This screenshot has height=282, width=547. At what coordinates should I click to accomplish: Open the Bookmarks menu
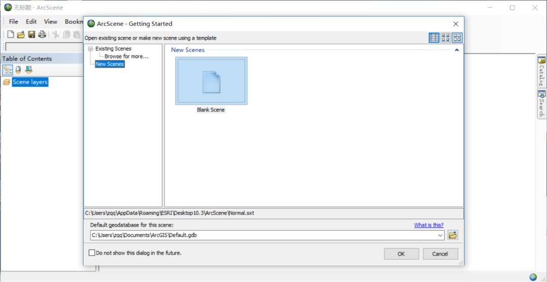pyautogui.click(x=73, y=22)
